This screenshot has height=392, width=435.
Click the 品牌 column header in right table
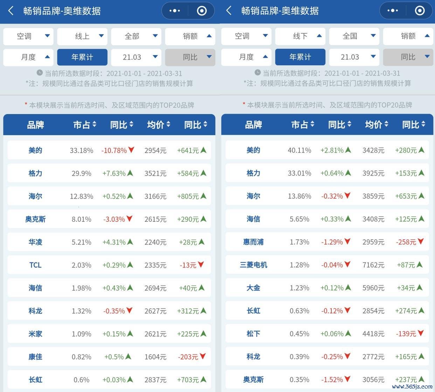pyautogui.click(x=254, y=125)
